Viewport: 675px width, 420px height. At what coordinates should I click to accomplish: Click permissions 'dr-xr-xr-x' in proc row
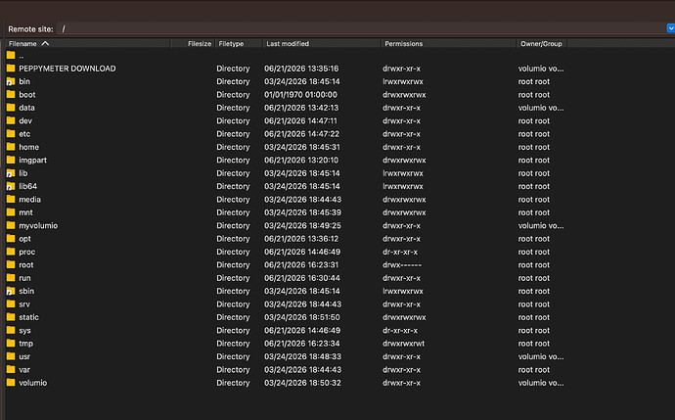tap(400, 252)
